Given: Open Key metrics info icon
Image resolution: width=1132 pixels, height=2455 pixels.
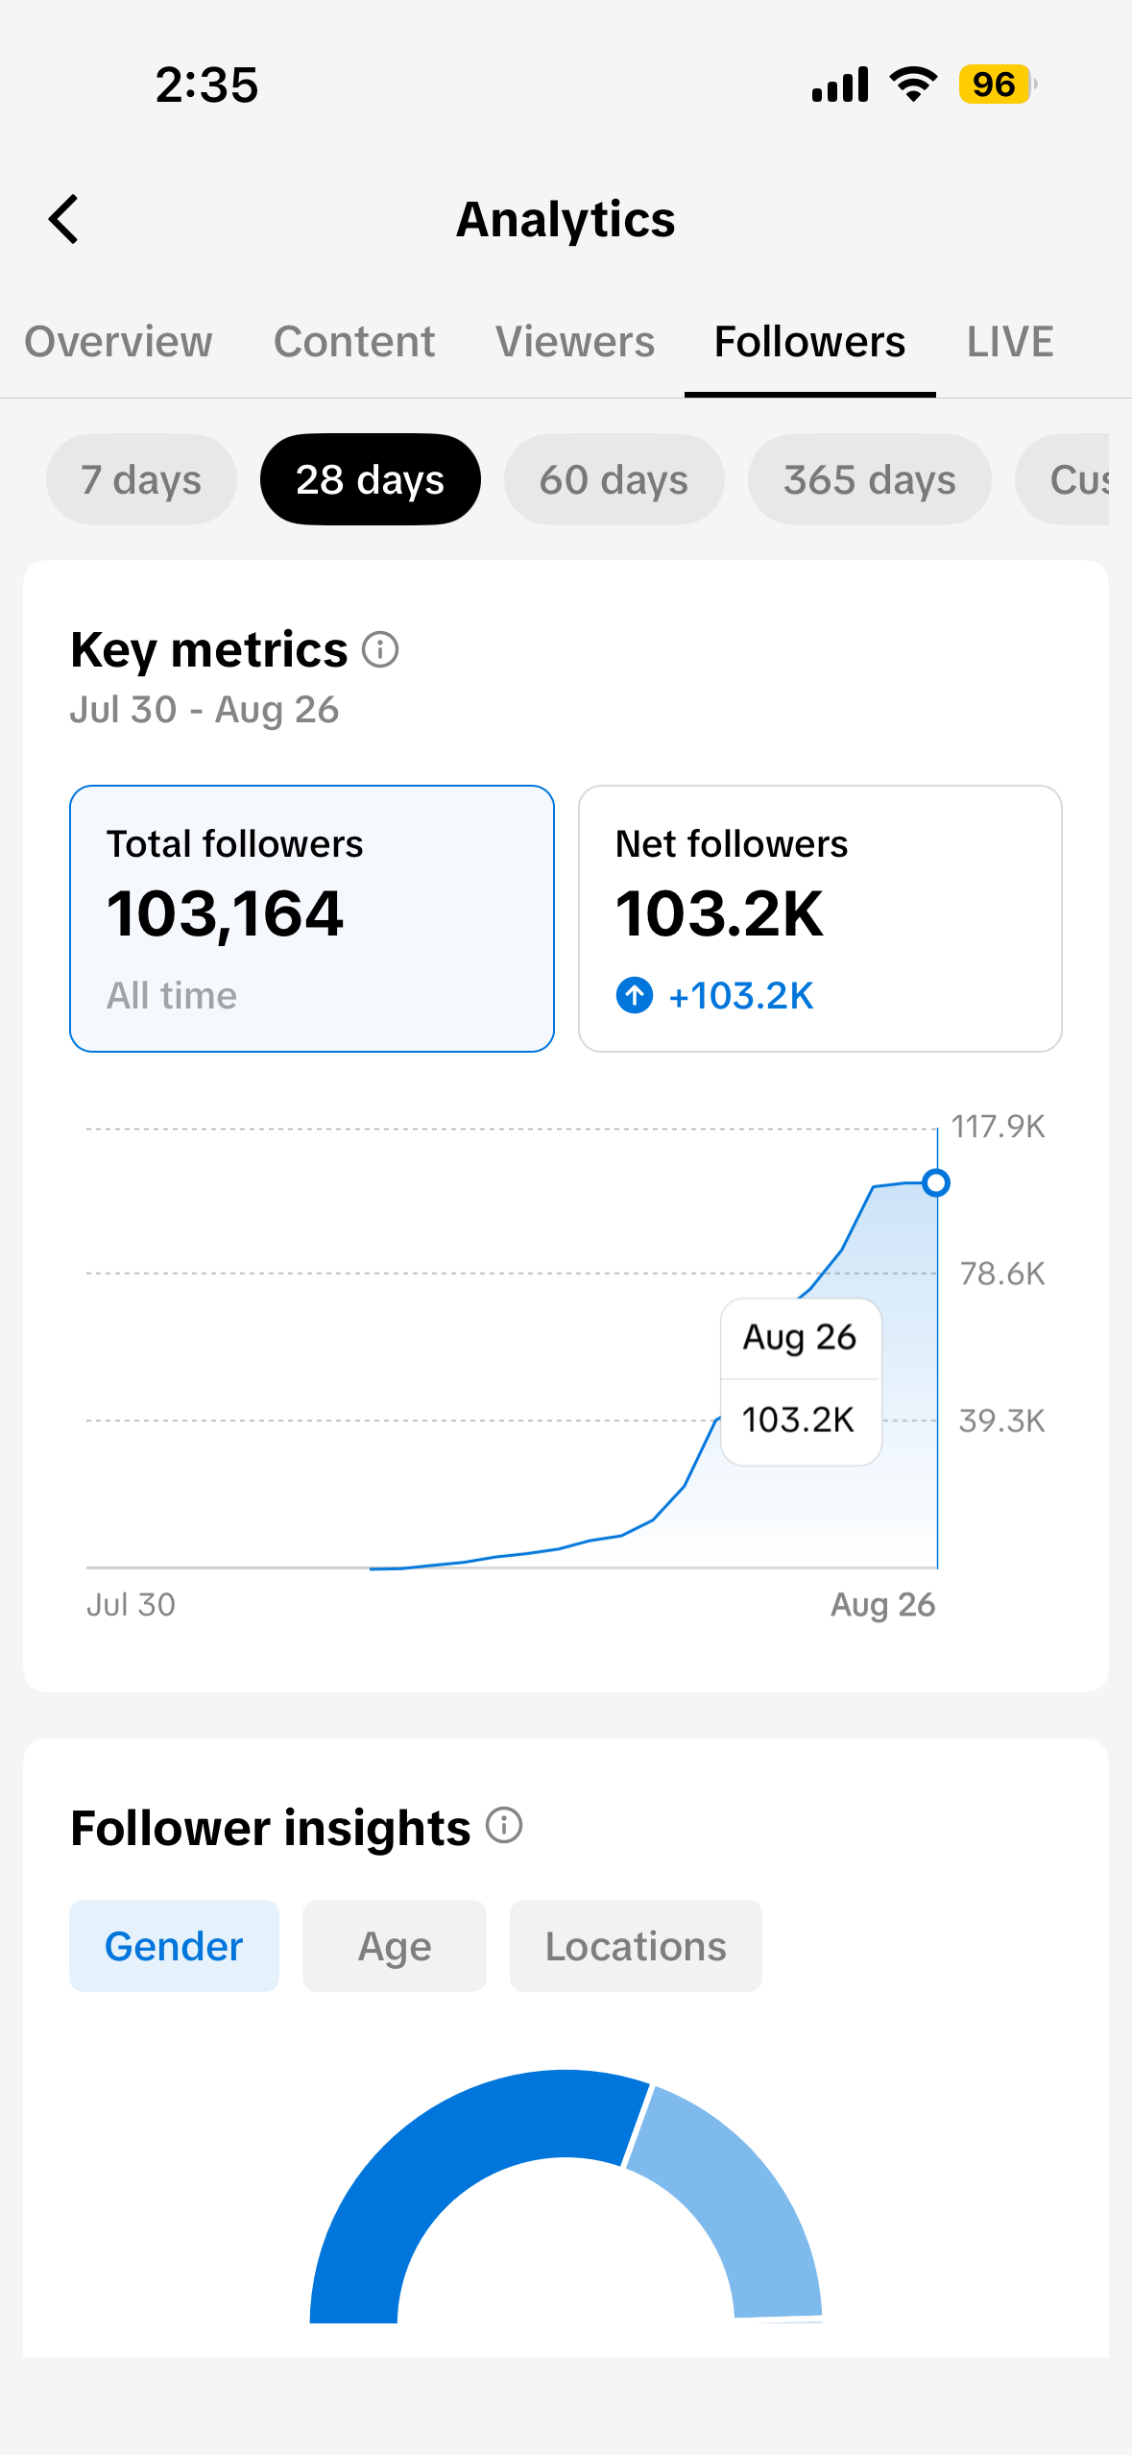Looking at the screenshot, I should click(380, 650).
